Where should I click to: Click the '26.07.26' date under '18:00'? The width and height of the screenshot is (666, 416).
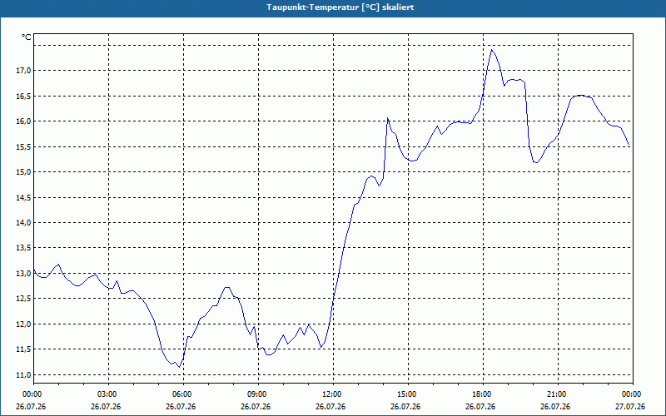(480, 407)
